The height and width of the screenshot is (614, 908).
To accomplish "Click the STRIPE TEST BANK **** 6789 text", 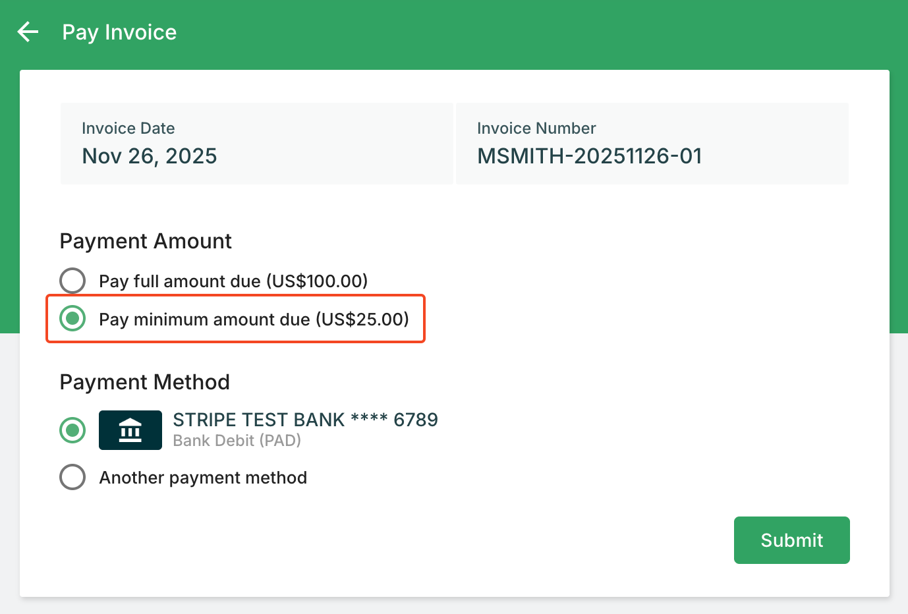I will (305, 420).
